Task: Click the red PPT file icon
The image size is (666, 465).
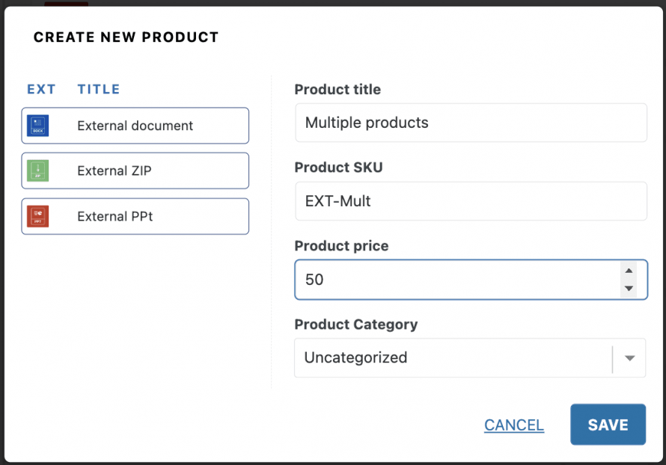Action: (x=37, y=216)
